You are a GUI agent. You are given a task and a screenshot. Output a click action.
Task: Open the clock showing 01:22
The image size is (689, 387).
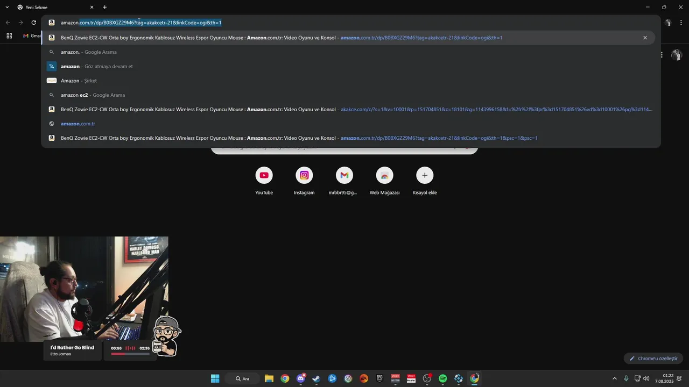tap(664, 378)
